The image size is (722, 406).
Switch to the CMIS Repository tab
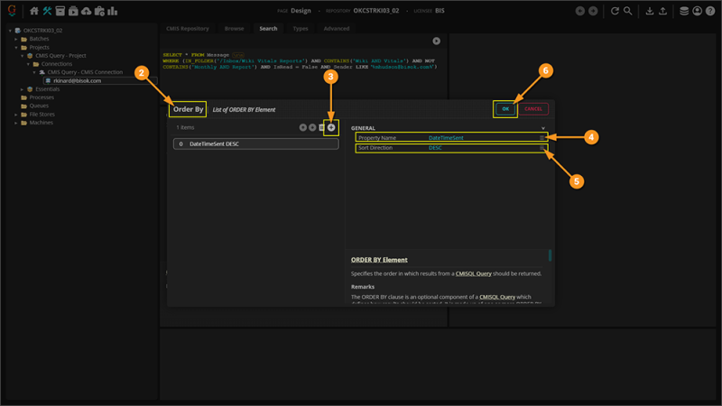pos(188,29)
